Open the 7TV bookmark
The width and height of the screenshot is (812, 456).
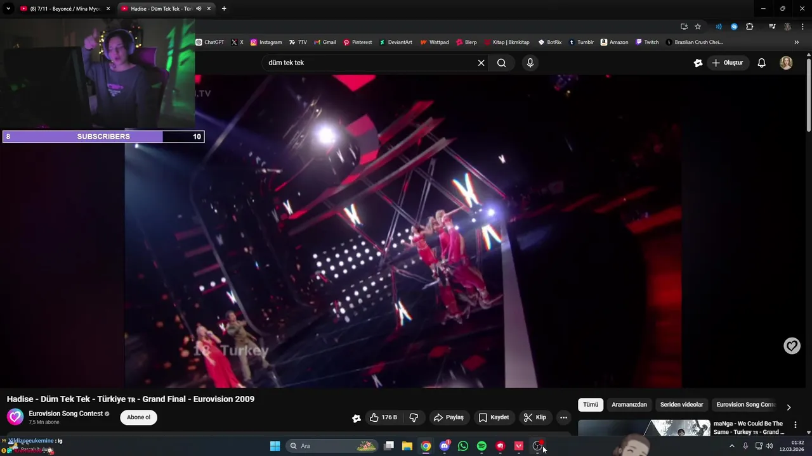298,42
